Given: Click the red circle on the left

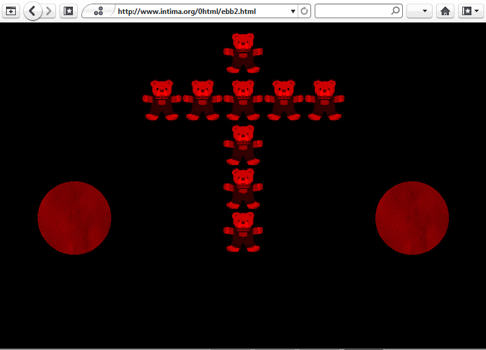Looking at the screenshot, I should pos(74,218).
